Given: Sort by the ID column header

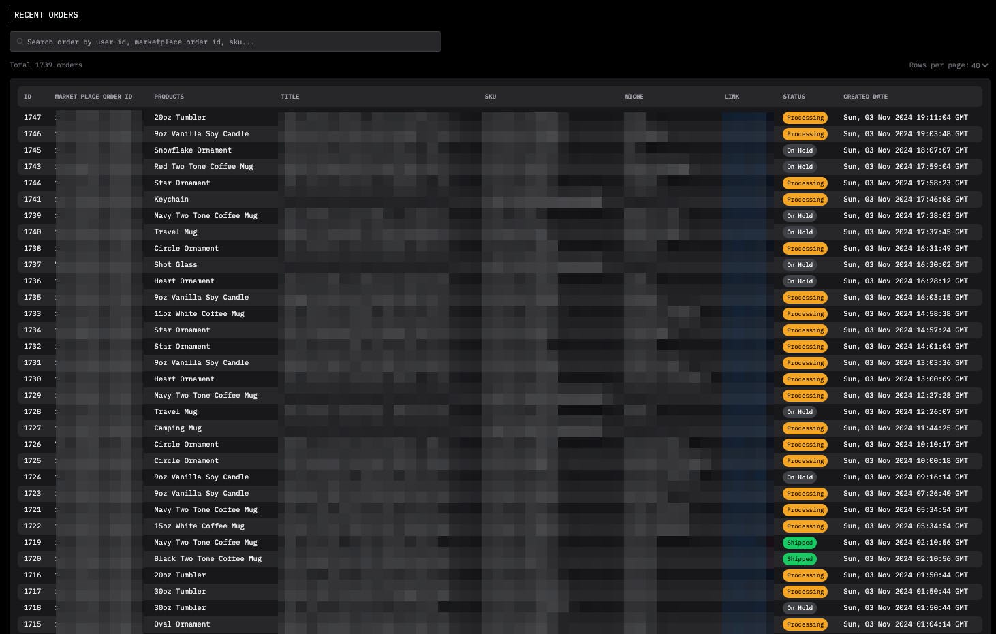Looking at the screenshot, I should click(x=27, y=97).
